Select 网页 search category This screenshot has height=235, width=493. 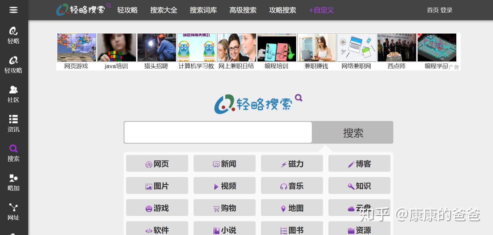[157, 163]
